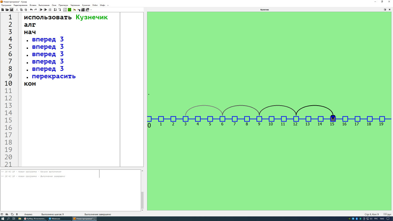Detach the Кузнечик panel via float button
The image size is (393, 221).
385,10
